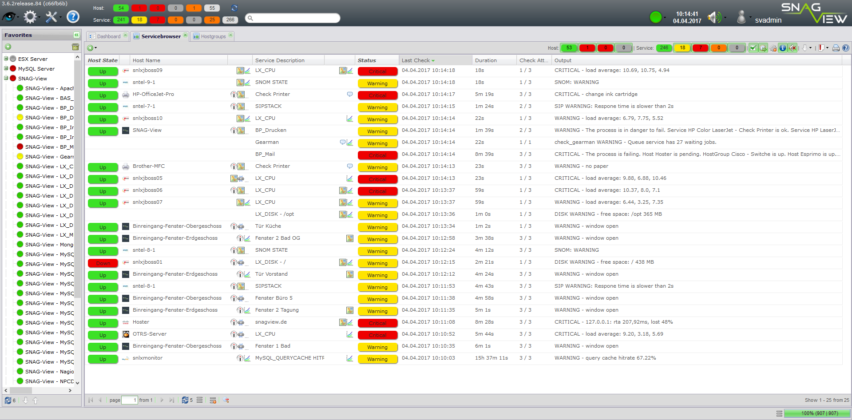Screen dimensions: 852x420
Task: Add a new favorite with green plus
Action: click(8, 47)
